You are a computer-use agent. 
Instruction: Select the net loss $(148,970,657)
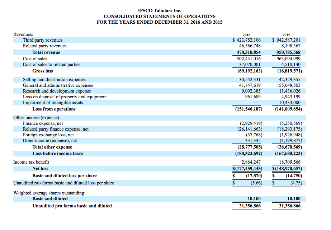coord(287,169)
